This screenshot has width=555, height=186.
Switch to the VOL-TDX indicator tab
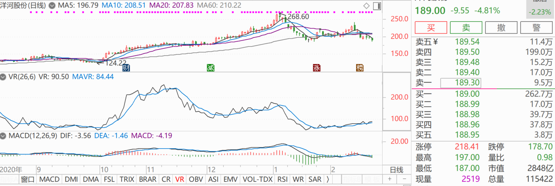click(258, 179)
